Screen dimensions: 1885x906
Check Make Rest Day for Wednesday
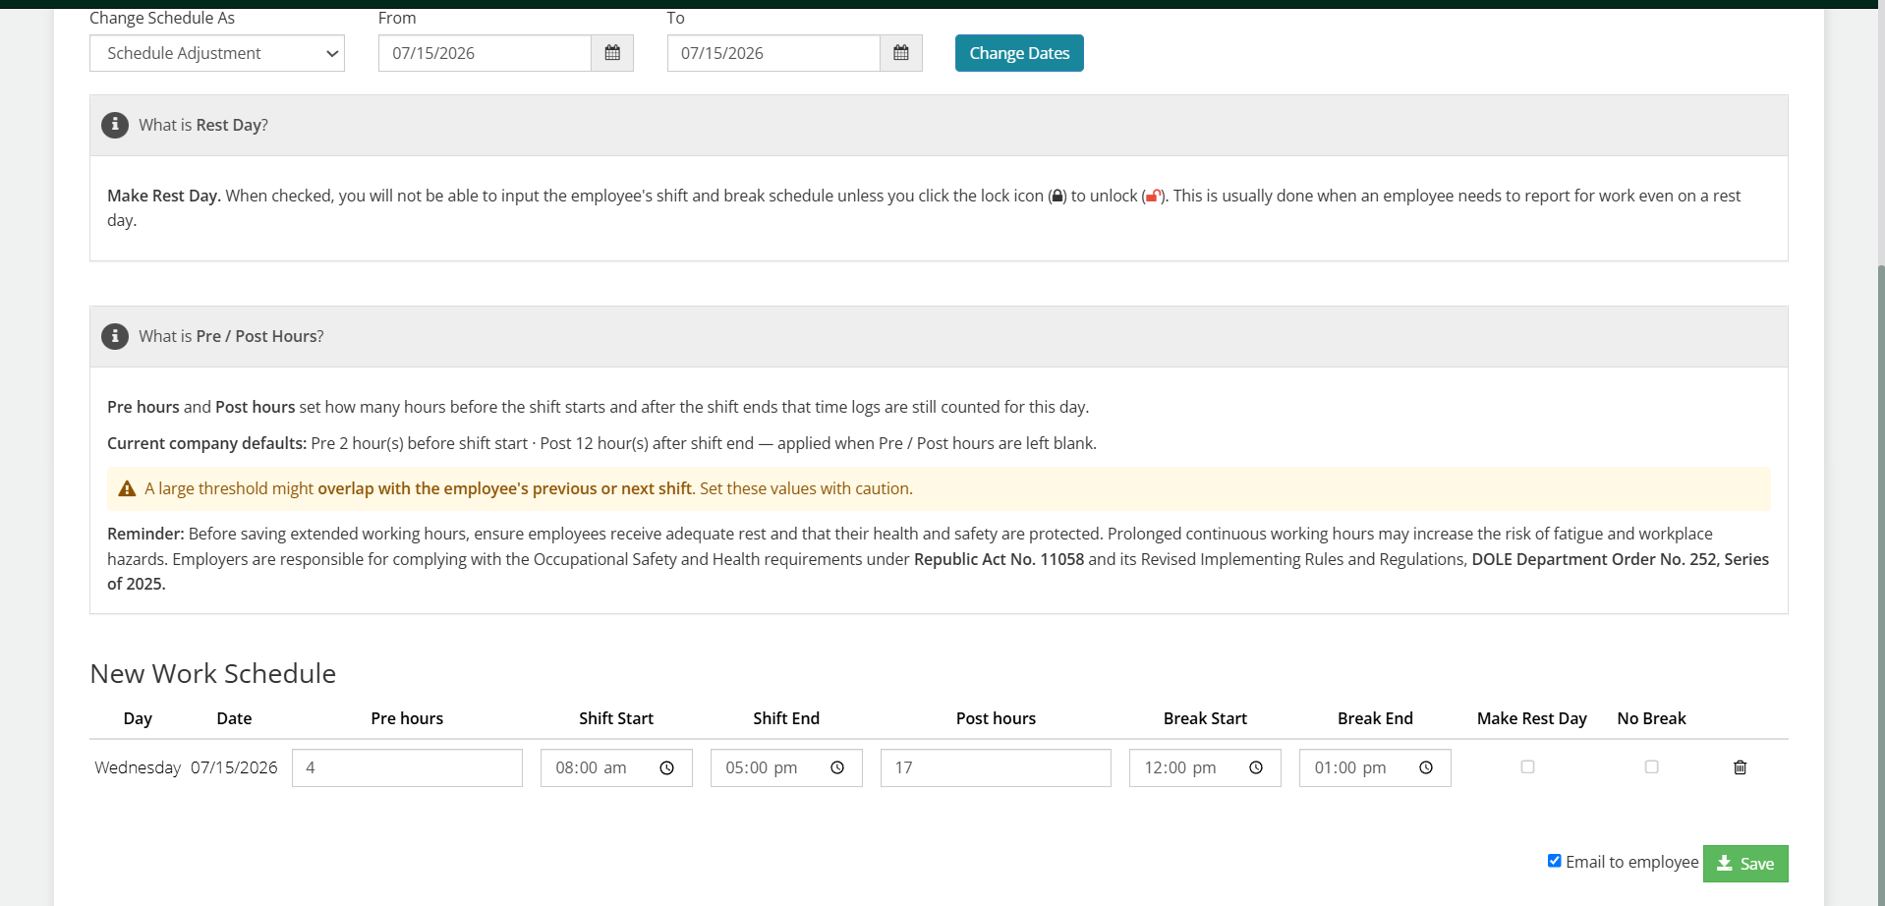pos(1527,766)
